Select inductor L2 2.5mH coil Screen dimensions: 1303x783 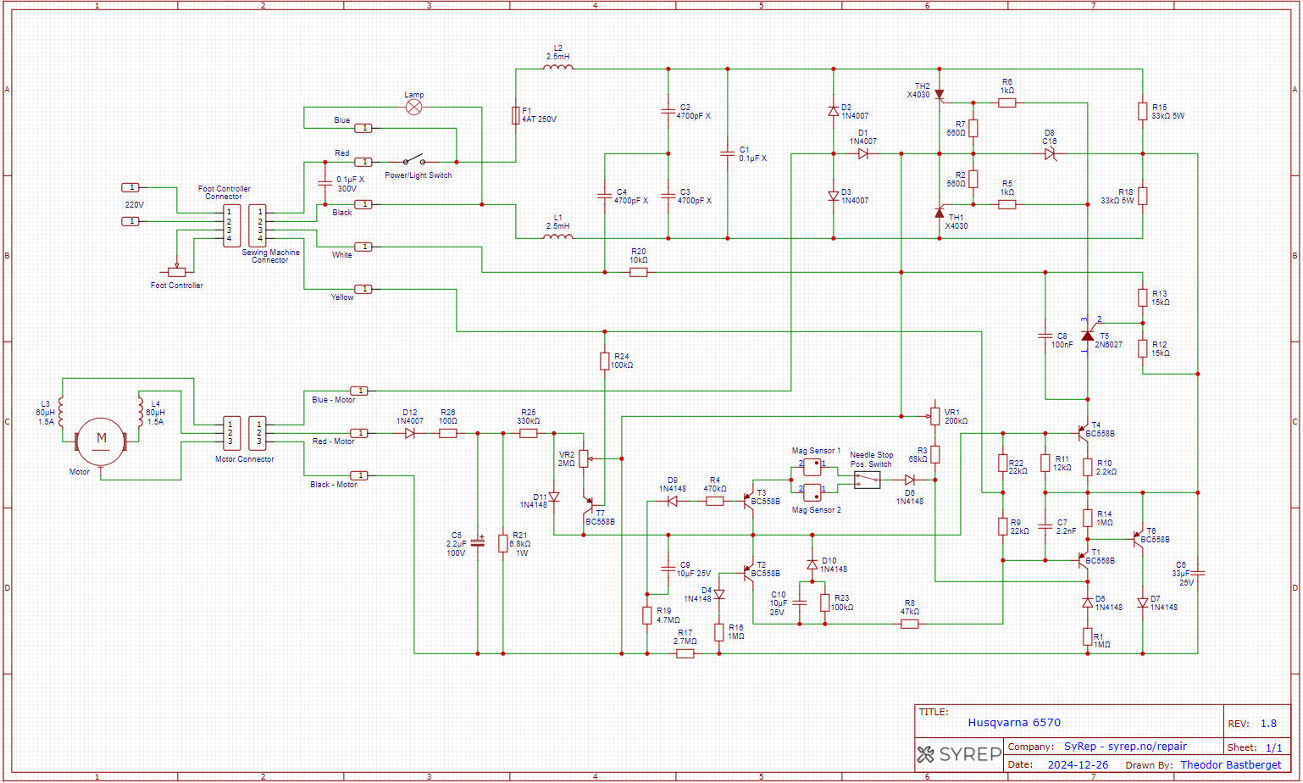pos(557,67)
